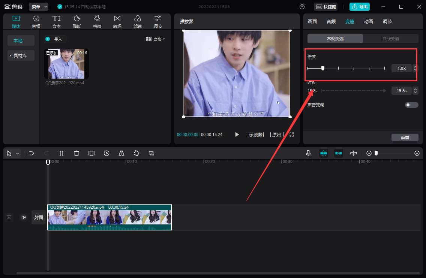The height and width of the screenshot is (278, 426).
Task: Open the 宫格 sort dropdown
Action: tap(156, 39)
